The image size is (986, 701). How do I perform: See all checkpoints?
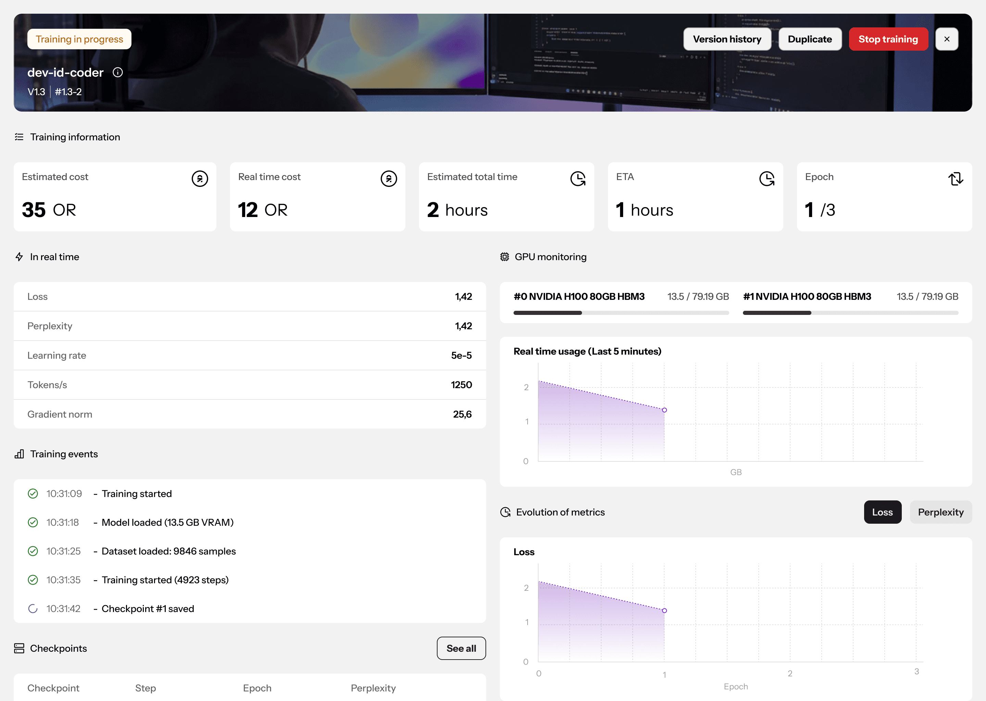coord(460,648)
